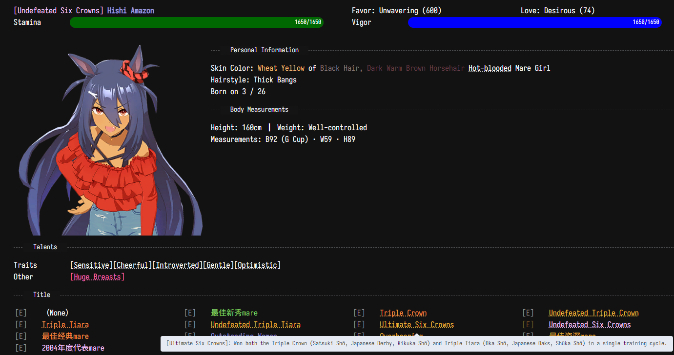674x355 pixels.
Task: Select the 最佳新秀mare title
Action: [234, 313]
